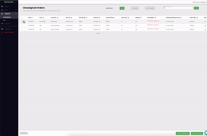The height and width of the screenshot is (136, 207).
Task: Open the Import sidebar item
Action: [9, 6]
